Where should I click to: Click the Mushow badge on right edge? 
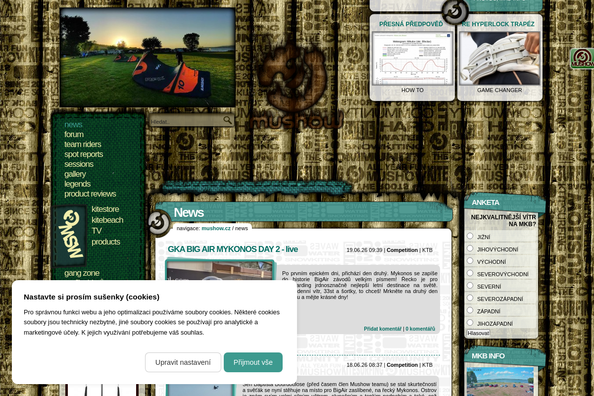[582, 58]
